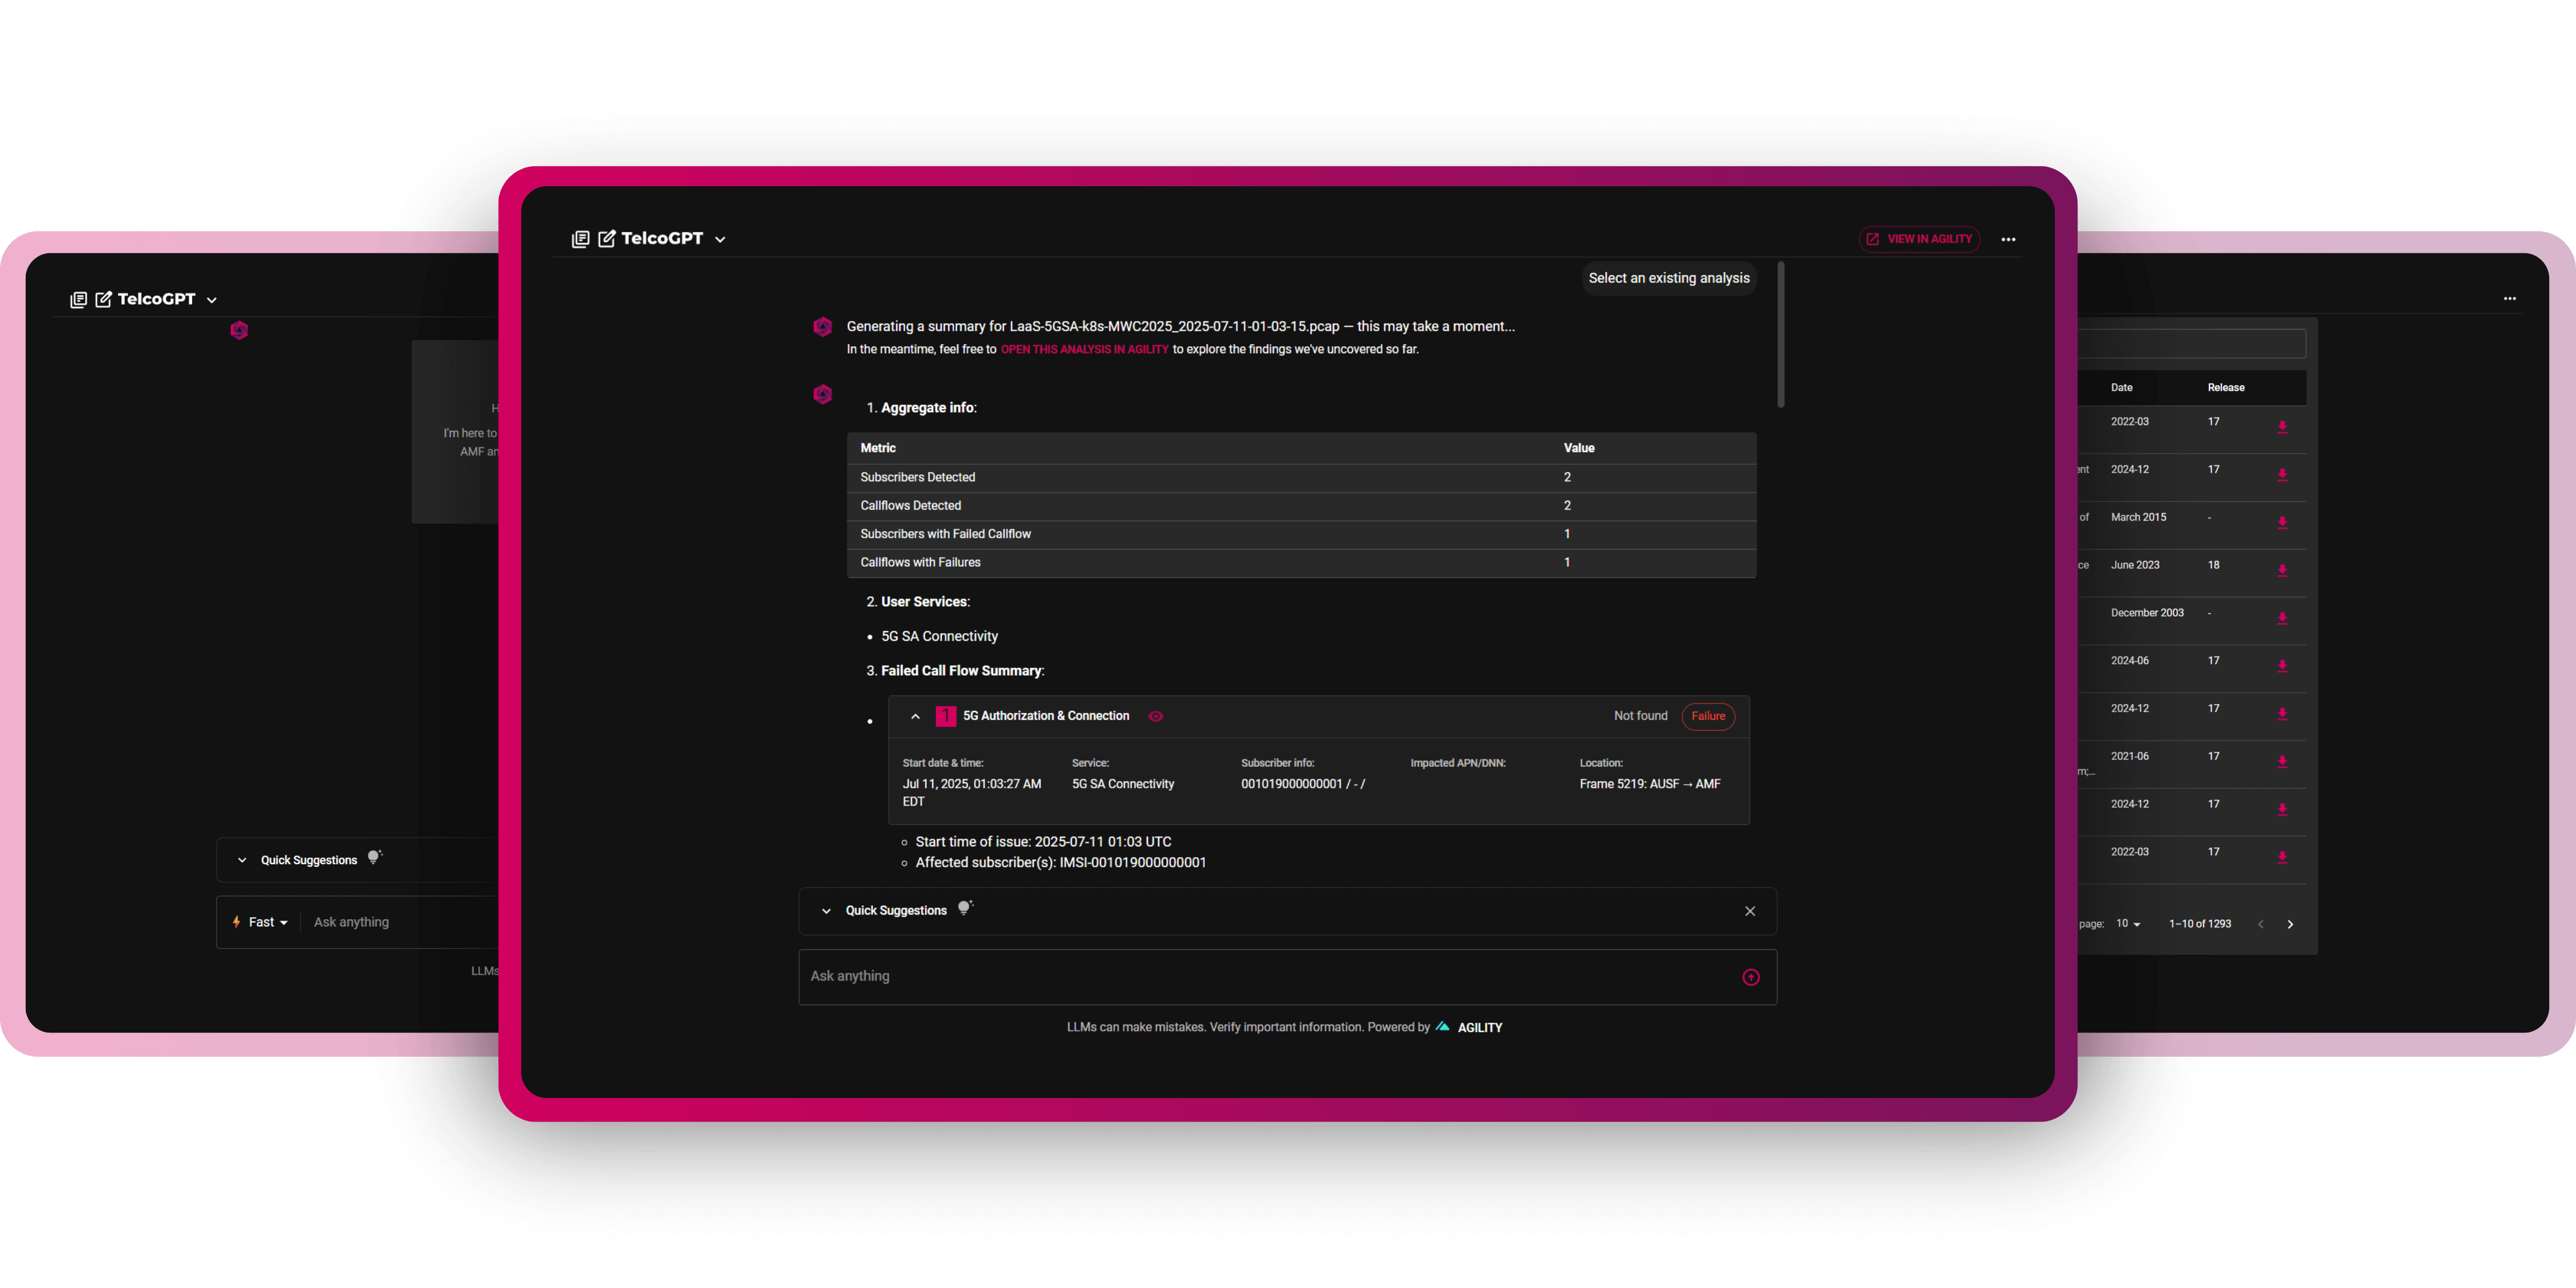Sort by Release column header in right window
2576x1288 pixels.
click(x=2226, y=388)
